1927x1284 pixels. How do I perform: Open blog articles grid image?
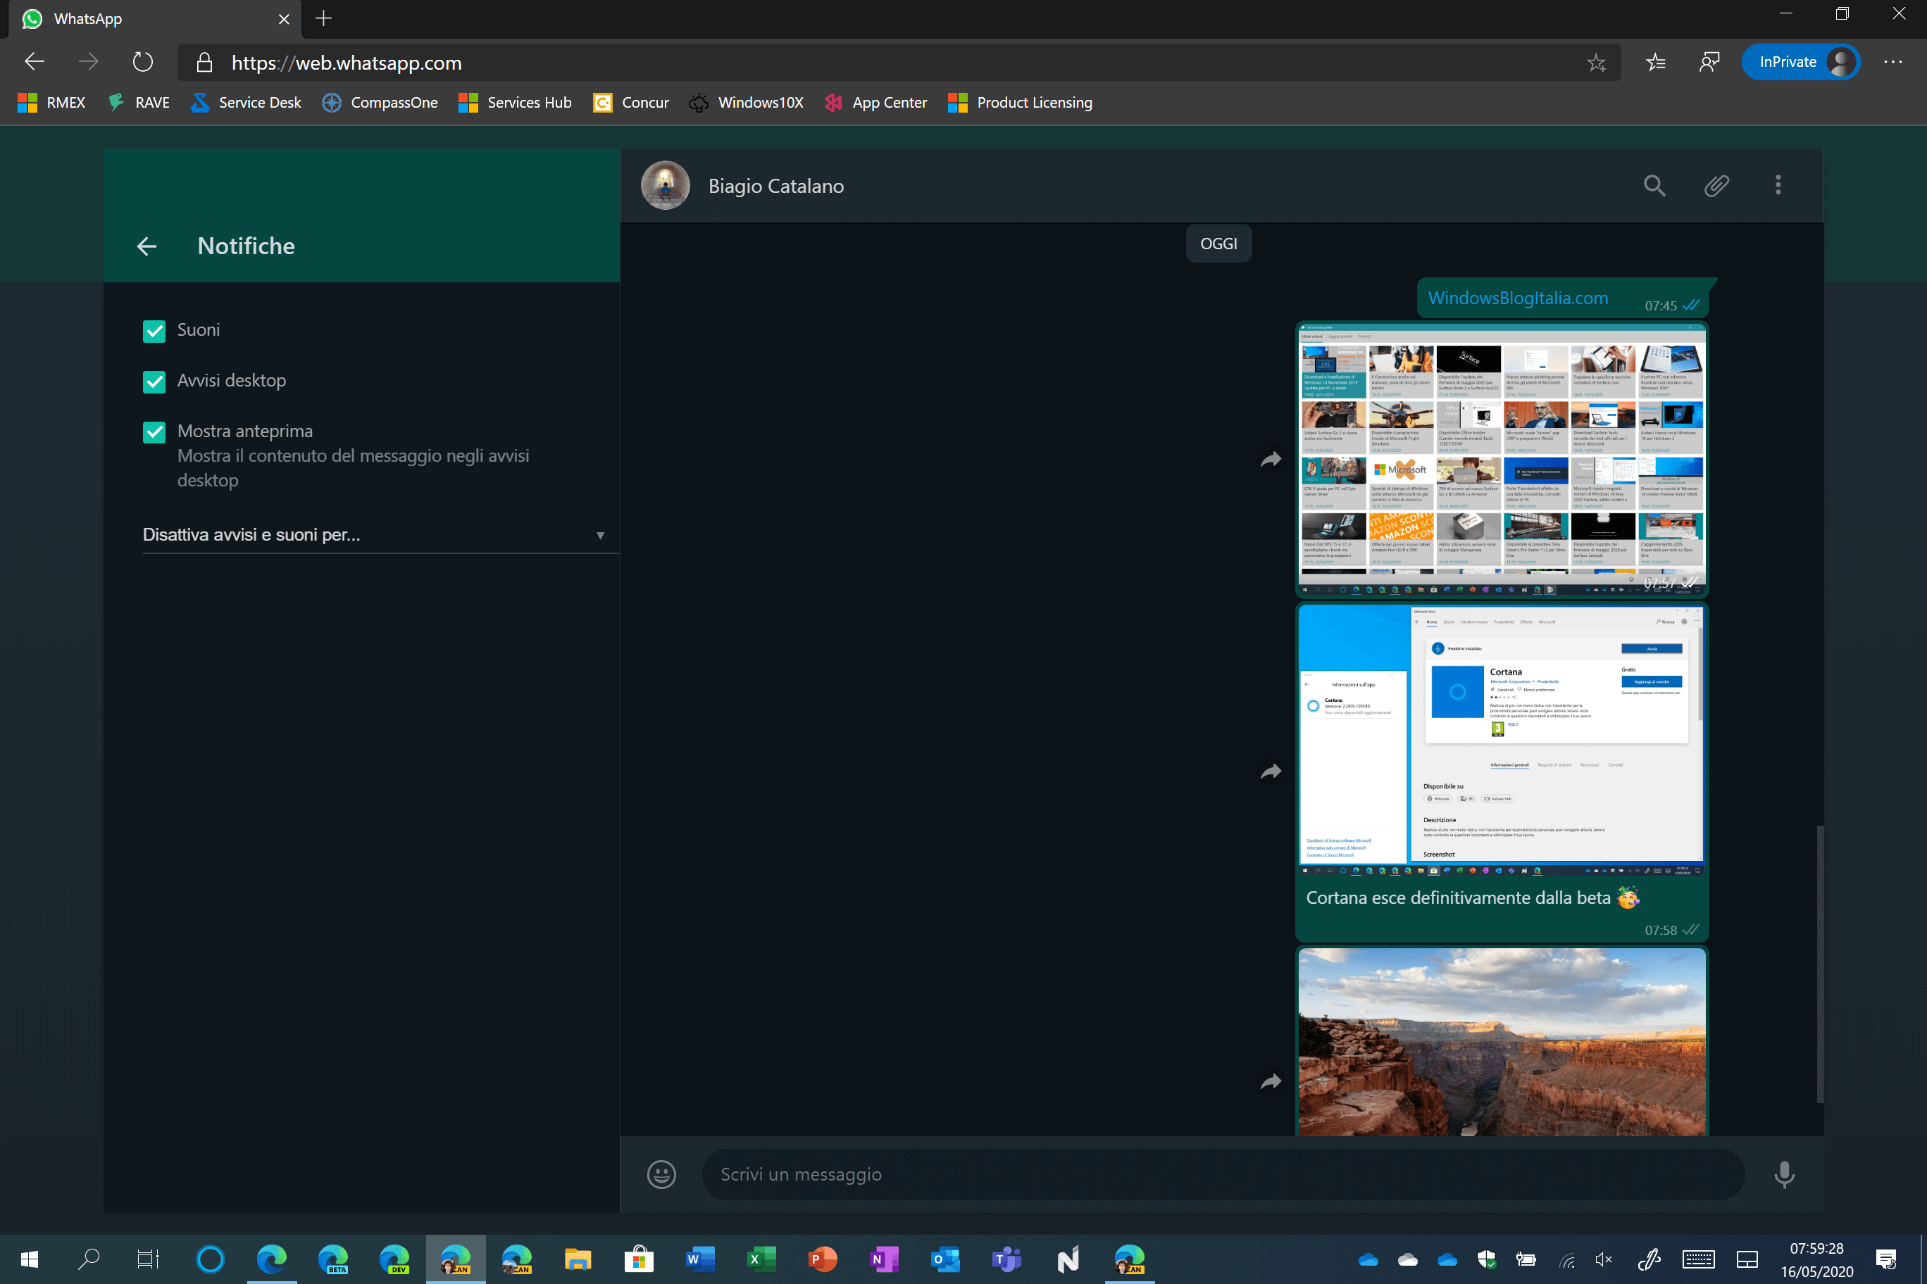[x=1502, y=458]
